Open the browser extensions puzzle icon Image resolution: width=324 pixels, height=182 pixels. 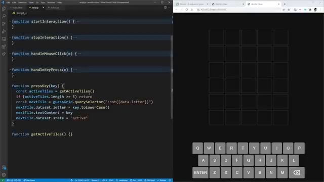[310, 10]
